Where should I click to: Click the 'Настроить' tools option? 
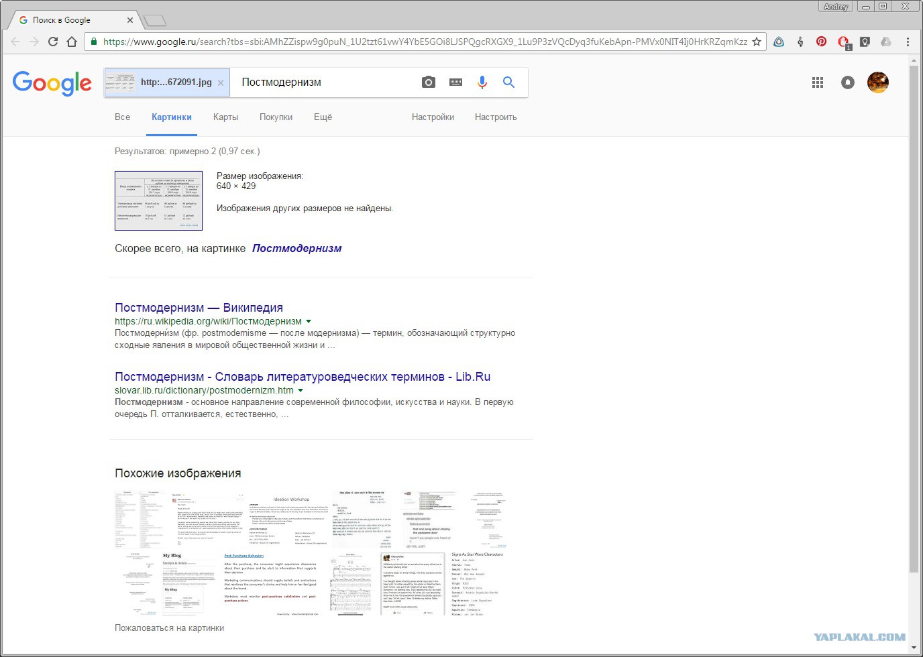pos(496,117)
